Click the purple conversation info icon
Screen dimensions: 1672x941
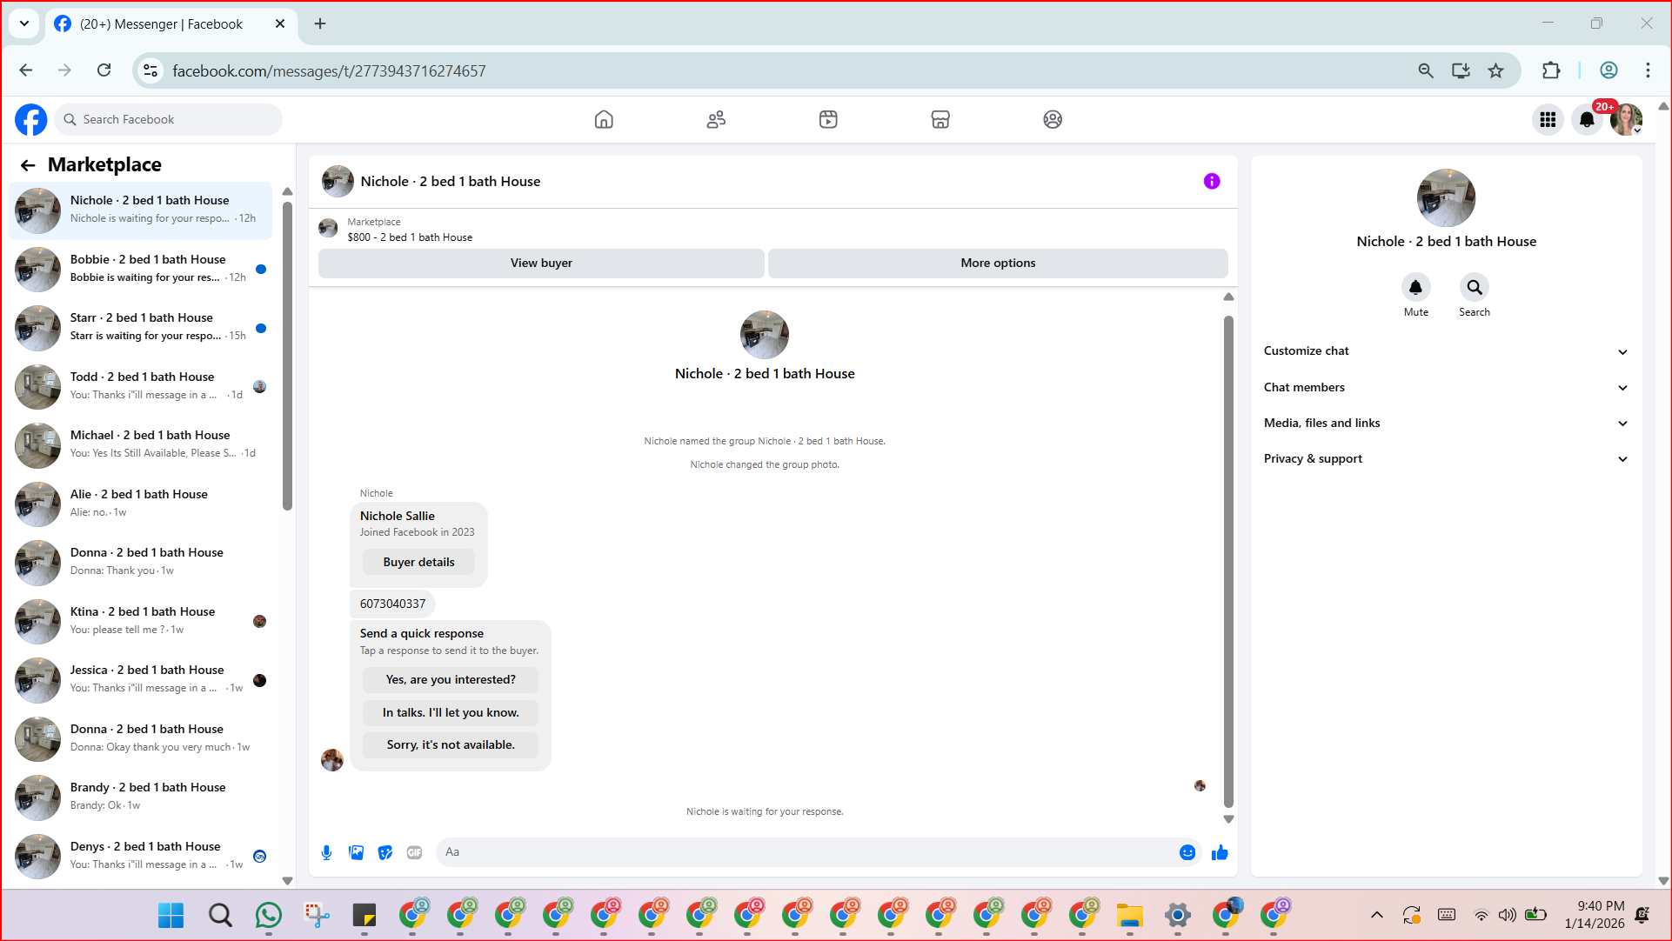pos(1211,181)
